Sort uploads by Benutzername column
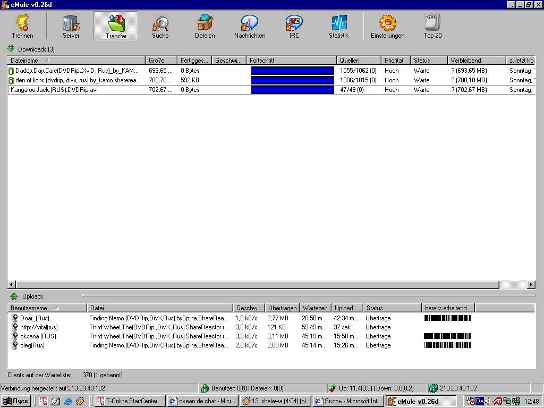This screenshot has width=544, height=408. (x=47, y=308)
